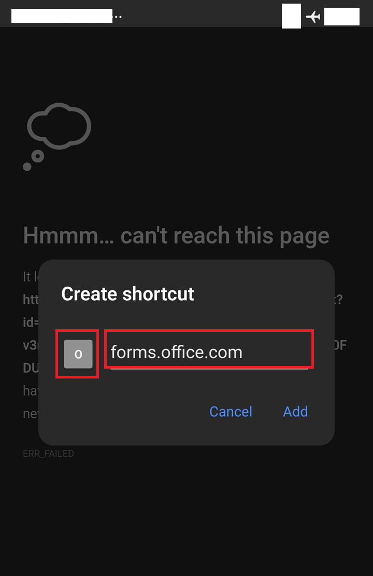Cancel the Create shortcut dialog
This screenshot has height=576, width=373.
pos(231,412)
